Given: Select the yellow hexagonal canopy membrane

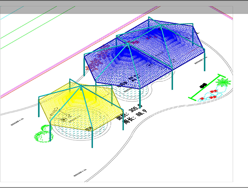Looking at the screenshot, I should pos(81,107).
